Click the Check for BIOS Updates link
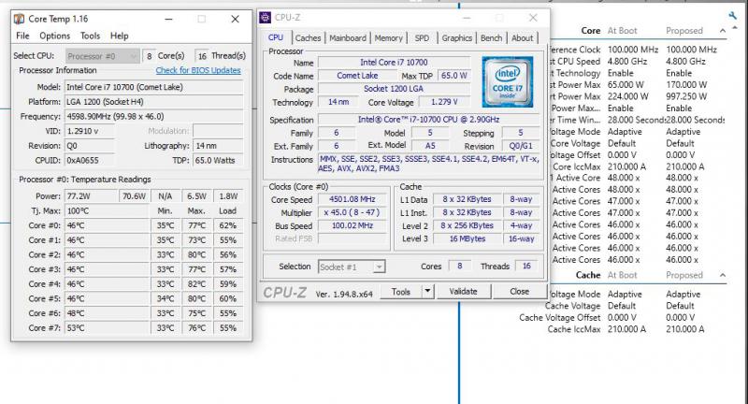Viewport: 748px width, 404px height. pos(199,71)
